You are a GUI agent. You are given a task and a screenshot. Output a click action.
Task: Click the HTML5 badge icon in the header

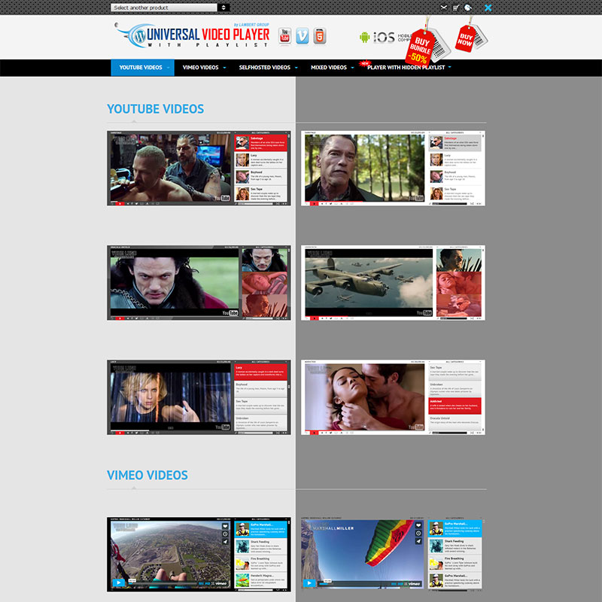[319, 36]
